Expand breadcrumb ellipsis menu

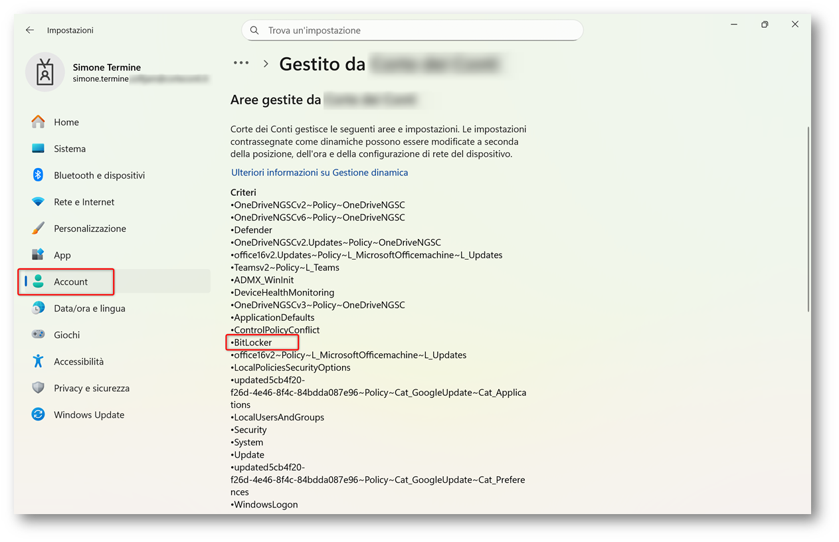241,64
